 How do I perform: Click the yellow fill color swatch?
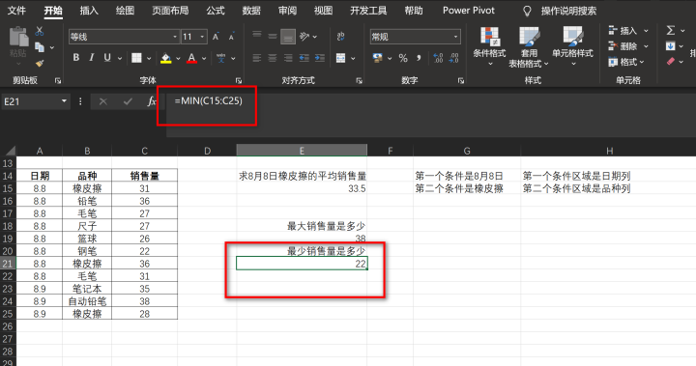(166, 58)
